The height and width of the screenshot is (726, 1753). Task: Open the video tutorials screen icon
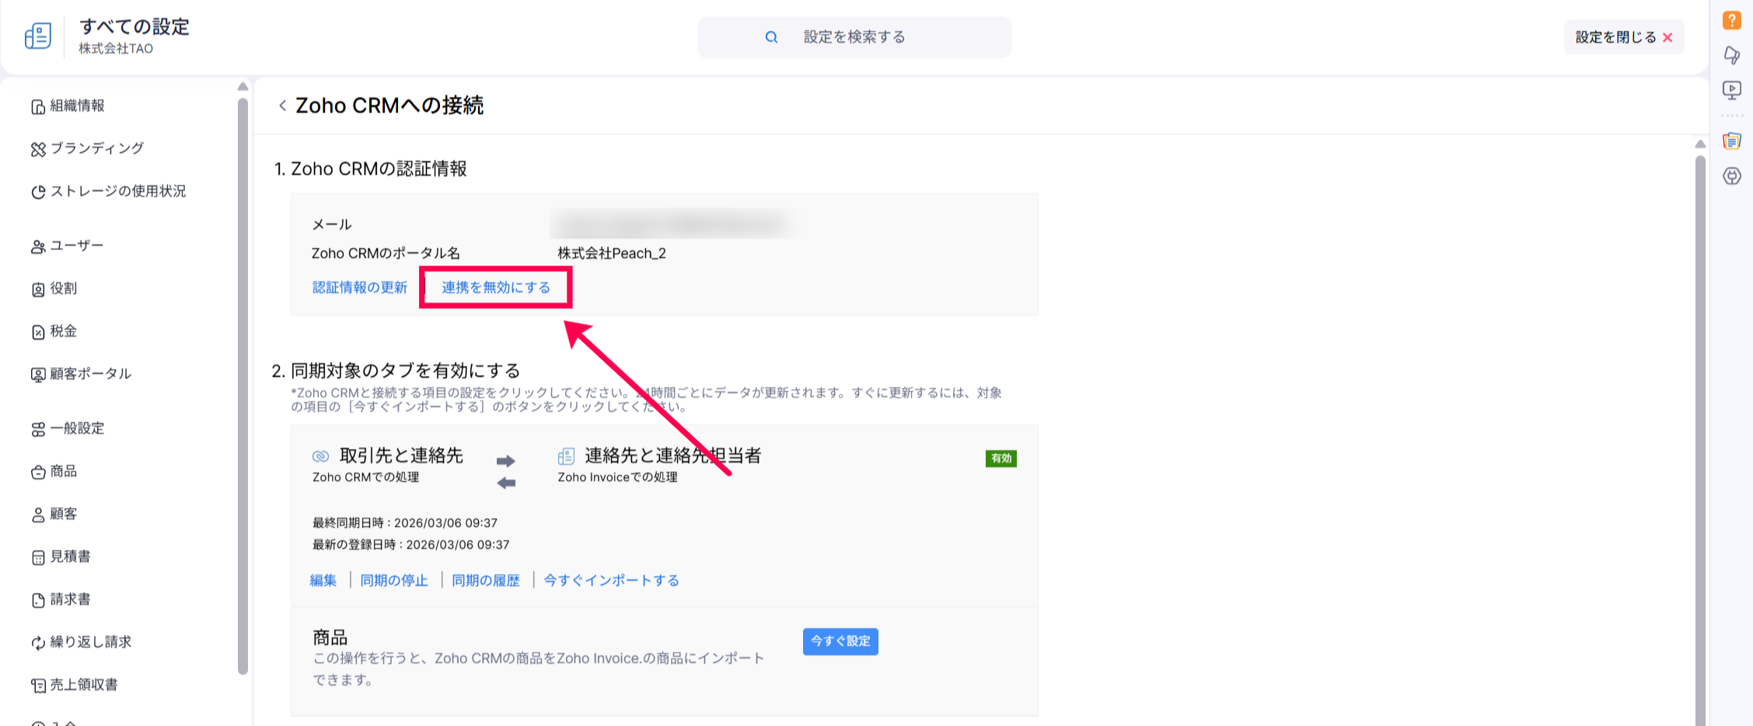click(x=1731, y=90)
